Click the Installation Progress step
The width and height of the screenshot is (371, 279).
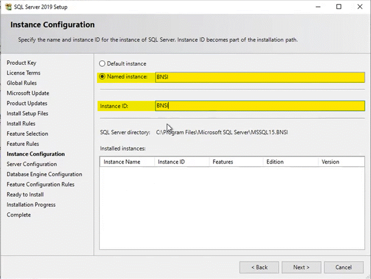pyautogui.click(x=31, y=205)
